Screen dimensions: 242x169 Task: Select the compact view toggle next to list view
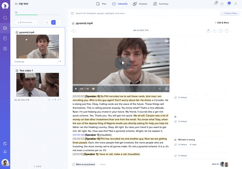pos(58,23)
